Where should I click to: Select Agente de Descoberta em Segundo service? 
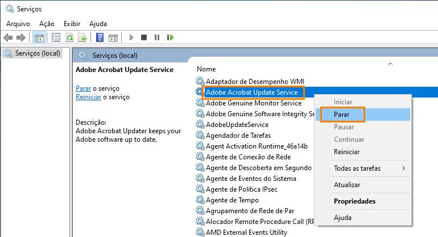(259, 168)
